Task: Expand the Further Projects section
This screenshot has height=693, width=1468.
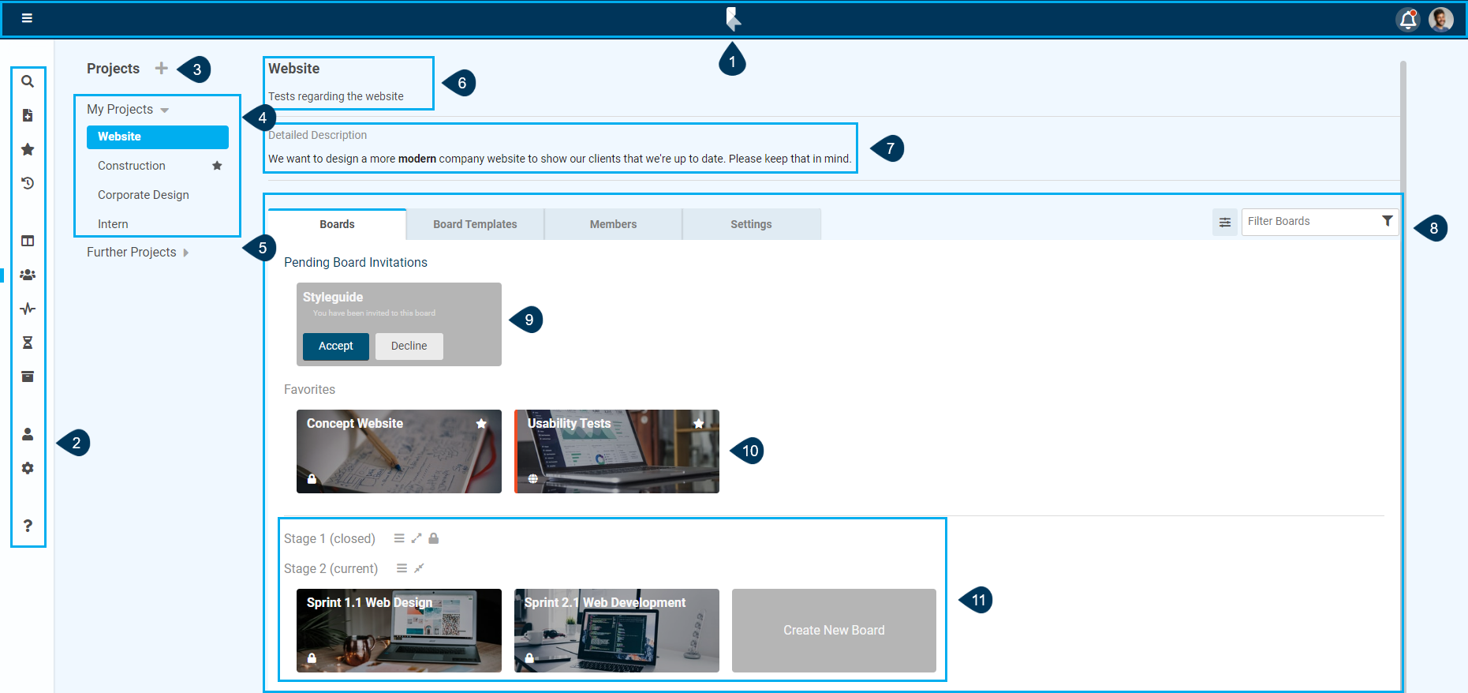Action: tap(186, 253)
